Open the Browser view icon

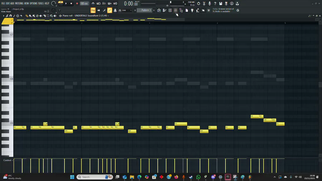click(x=181, y=10)
